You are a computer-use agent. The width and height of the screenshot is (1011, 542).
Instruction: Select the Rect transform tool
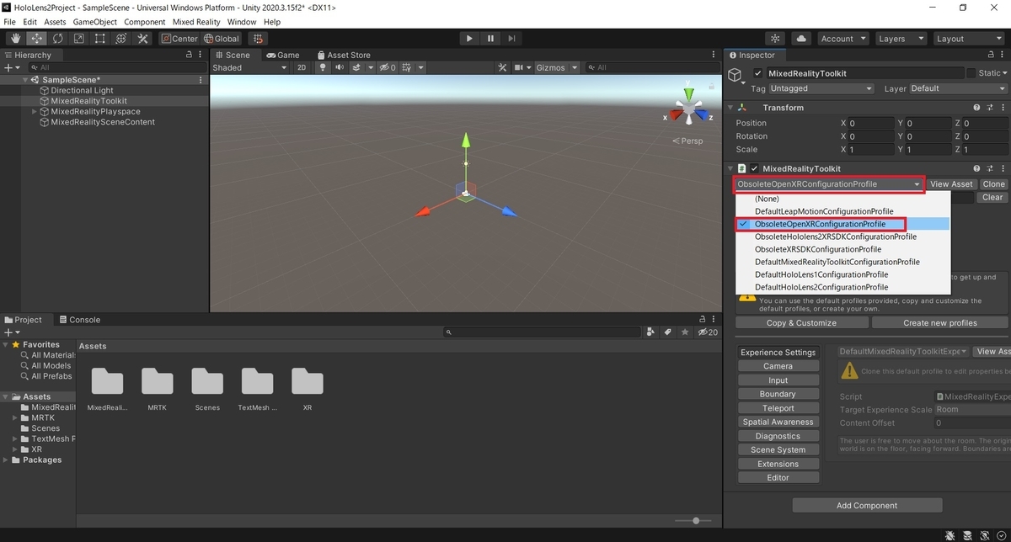[x=100, y=39]
